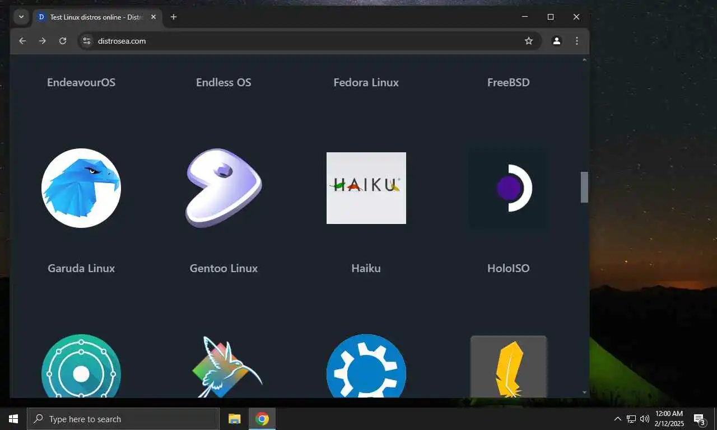The height and width of the screenshot is (430, 717).
Task: Click the distrosea.com address bar
Action: click(309, 41)
